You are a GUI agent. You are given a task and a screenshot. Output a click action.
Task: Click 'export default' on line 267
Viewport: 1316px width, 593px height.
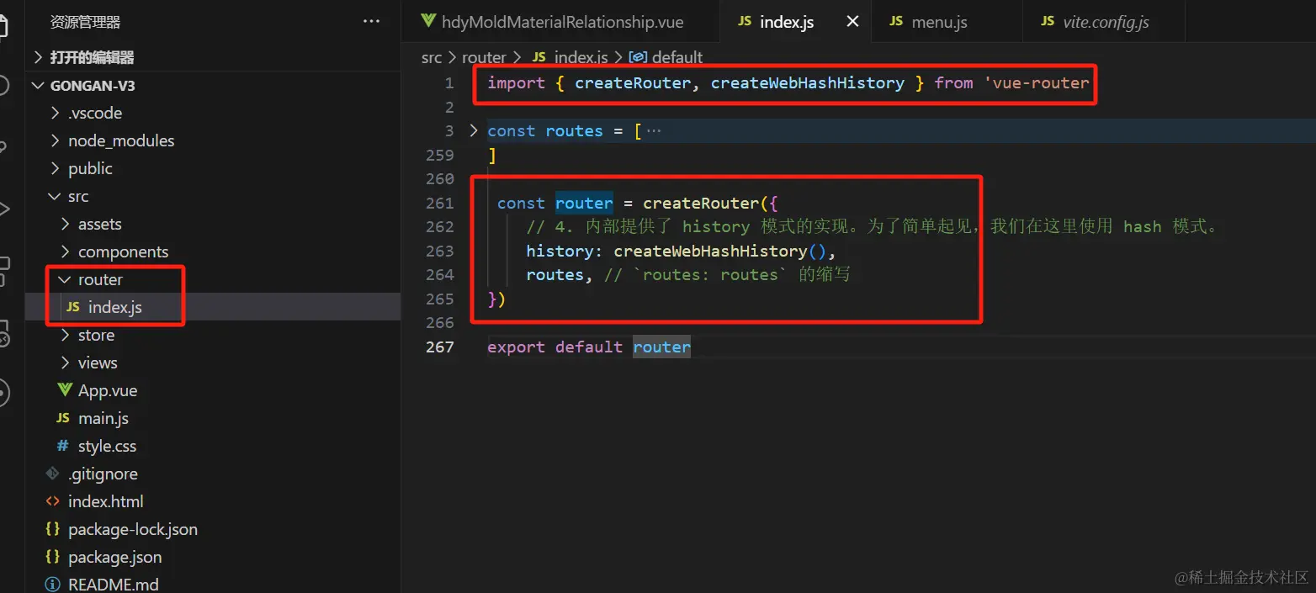coord(555,347)
